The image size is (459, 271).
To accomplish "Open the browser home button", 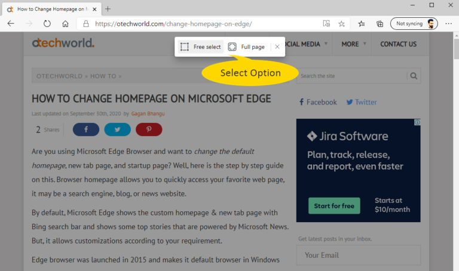I will [x=65, y=24].
